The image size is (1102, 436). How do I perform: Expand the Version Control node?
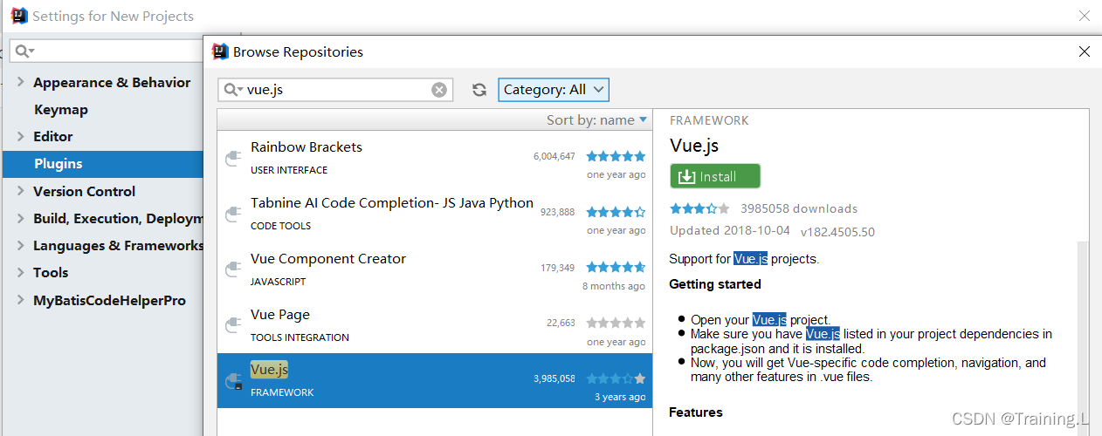pyautogui.click(x=21, y=191)
